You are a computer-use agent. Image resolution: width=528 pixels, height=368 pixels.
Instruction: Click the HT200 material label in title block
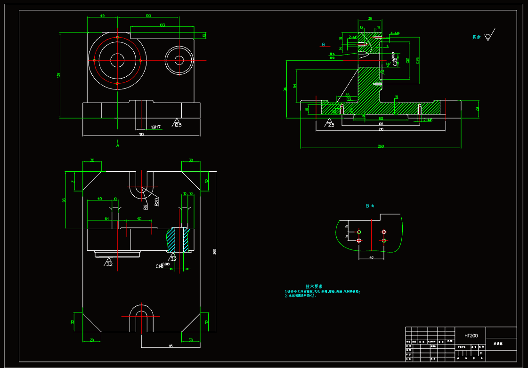click(471, 336)
